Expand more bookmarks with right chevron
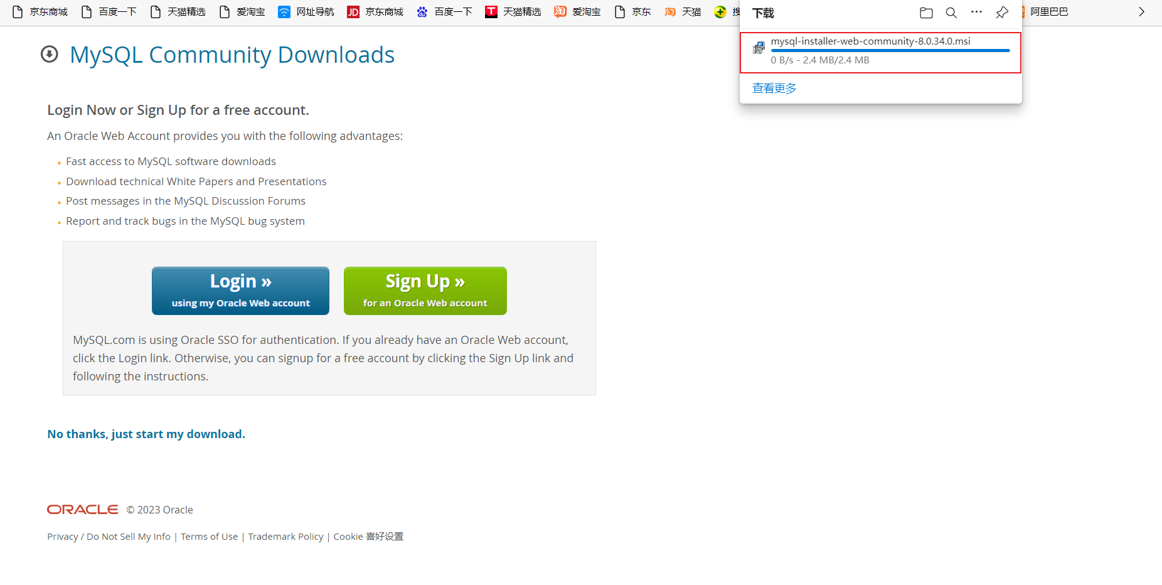This screenshot has height=585, width=1162. (x=1141, y=12)
